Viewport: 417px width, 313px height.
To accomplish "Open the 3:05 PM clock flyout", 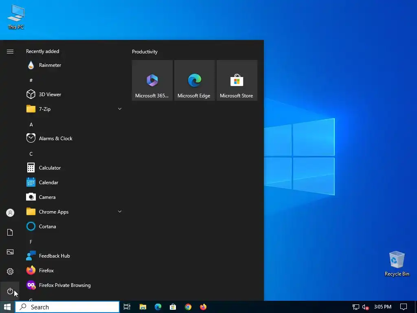I will tap(383, 307).
